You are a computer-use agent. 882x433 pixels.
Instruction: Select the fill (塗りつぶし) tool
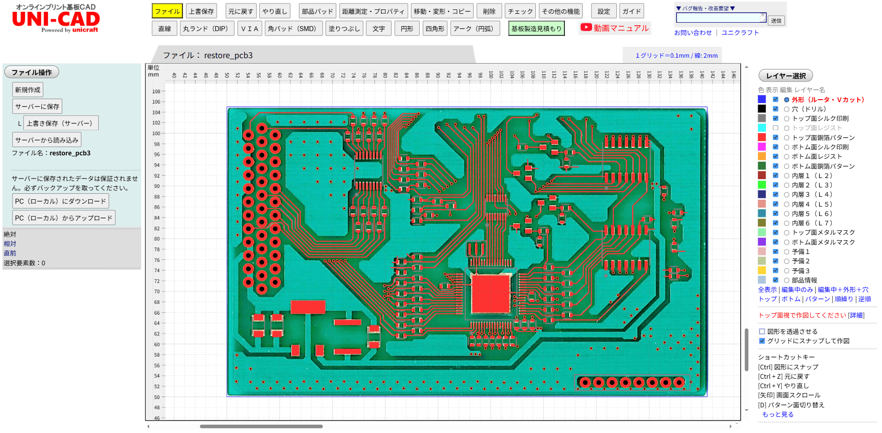tap(344, 29)
